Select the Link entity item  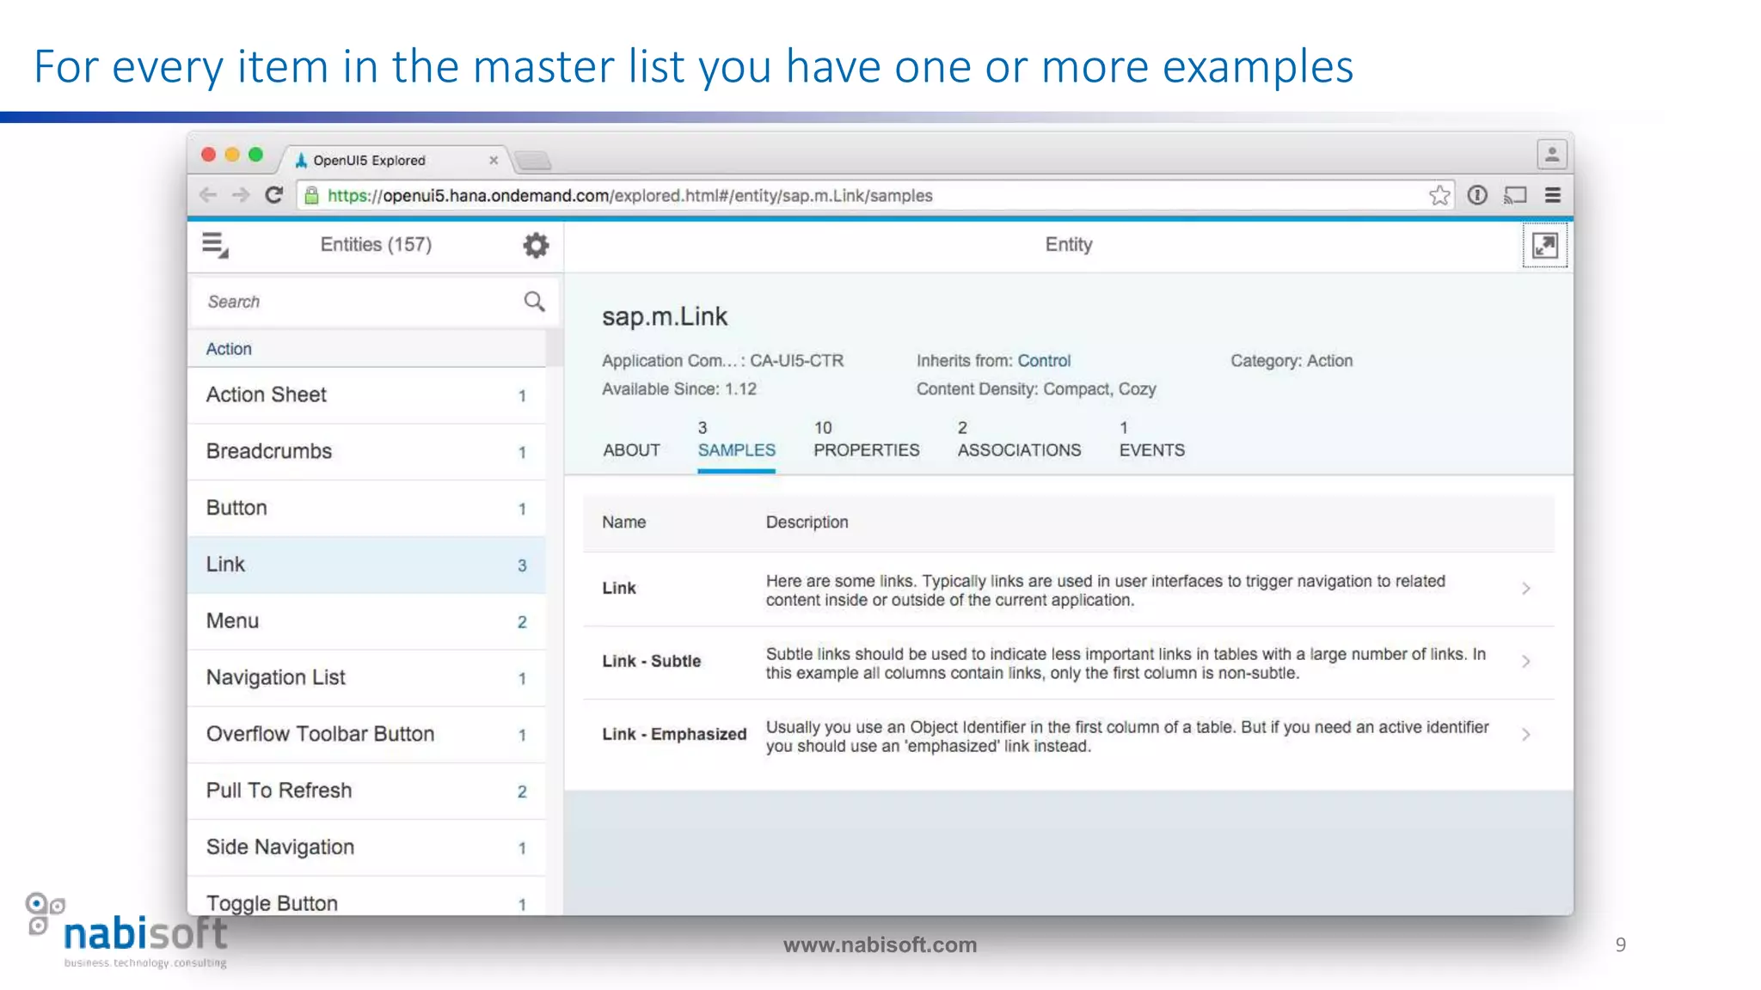click(x=366, y=565)
